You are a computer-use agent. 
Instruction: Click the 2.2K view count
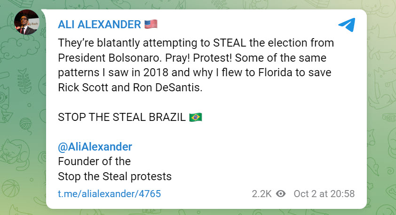[x=261, y=194]
